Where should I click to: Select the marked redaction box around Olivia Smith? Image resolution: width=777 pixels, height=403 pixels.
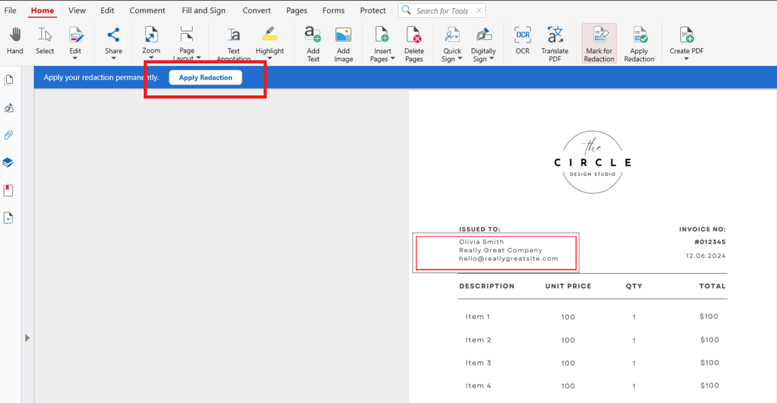(x=496, y=253)
